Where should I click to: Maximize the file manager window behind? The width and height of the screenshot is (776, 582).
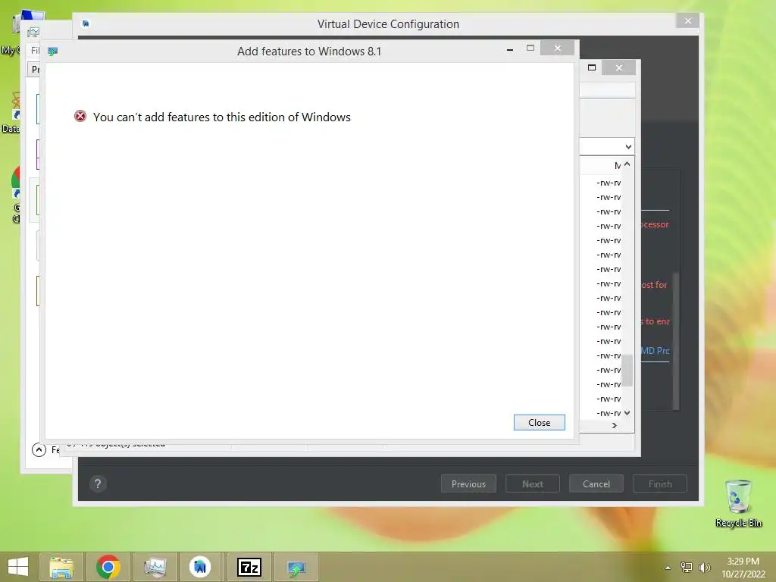click(591, 67)
